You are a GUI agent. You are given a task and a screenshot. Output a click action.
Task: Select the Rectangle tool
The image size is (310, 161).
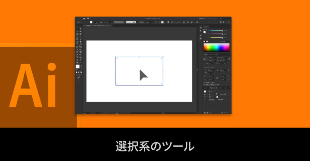[x=77, y=39]
